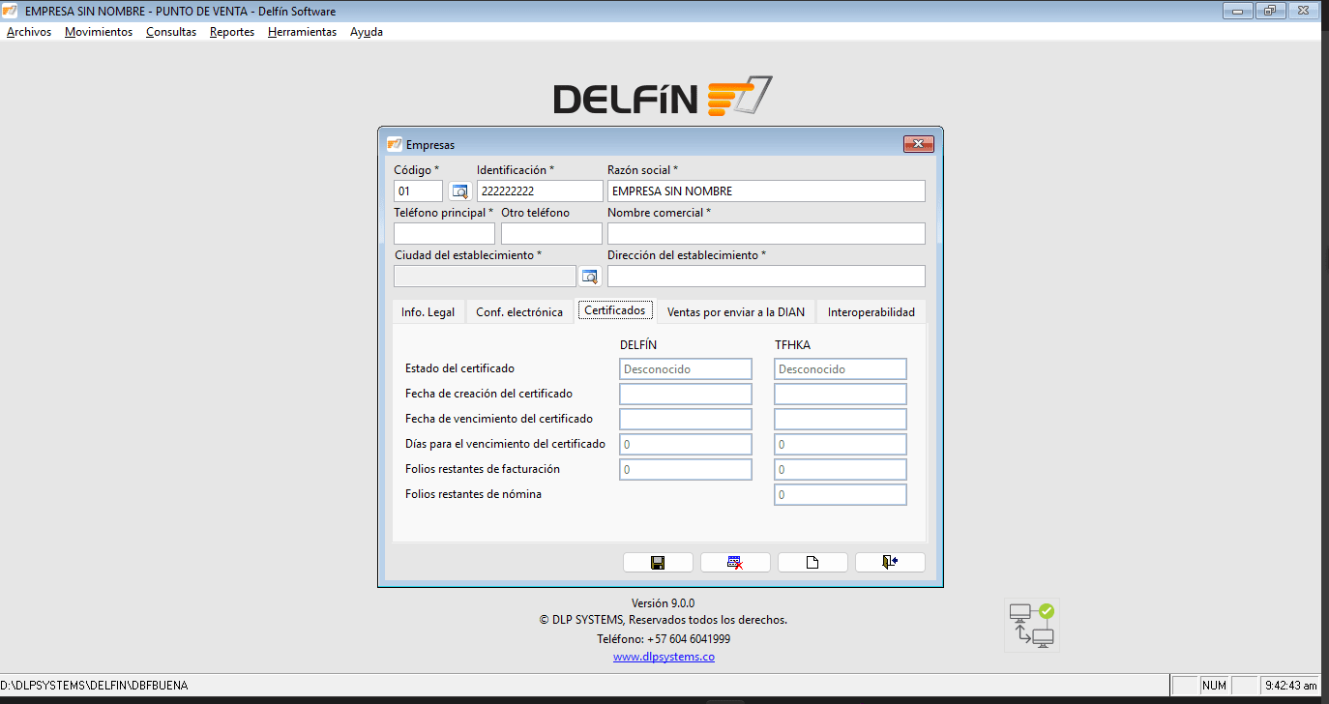Open the Ventas por enviar a la DIAN tab
This screenshot has height=704, width=1329.
(736, 311)
